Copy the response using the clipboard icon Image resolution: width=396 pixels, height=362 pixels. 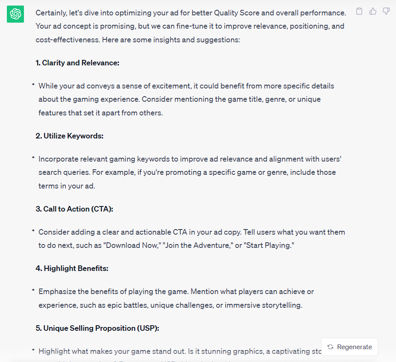359,12
